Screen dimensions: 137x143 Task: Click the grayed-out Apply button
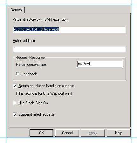pos(93,133)
